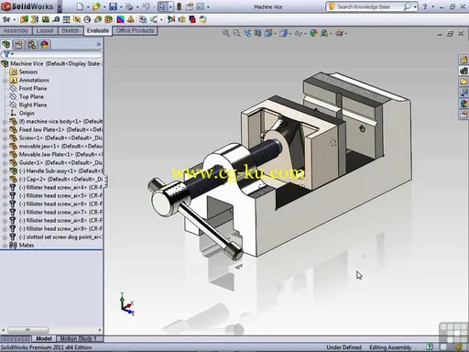Image resolution: width=469 pixels, height=352 pixels.
Task: Activate the Select cursor tool
Action: point(162,6)
